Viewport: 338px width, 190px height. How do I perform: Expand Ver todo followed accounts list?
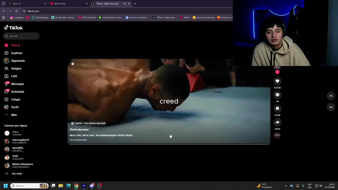coord(14,174)
